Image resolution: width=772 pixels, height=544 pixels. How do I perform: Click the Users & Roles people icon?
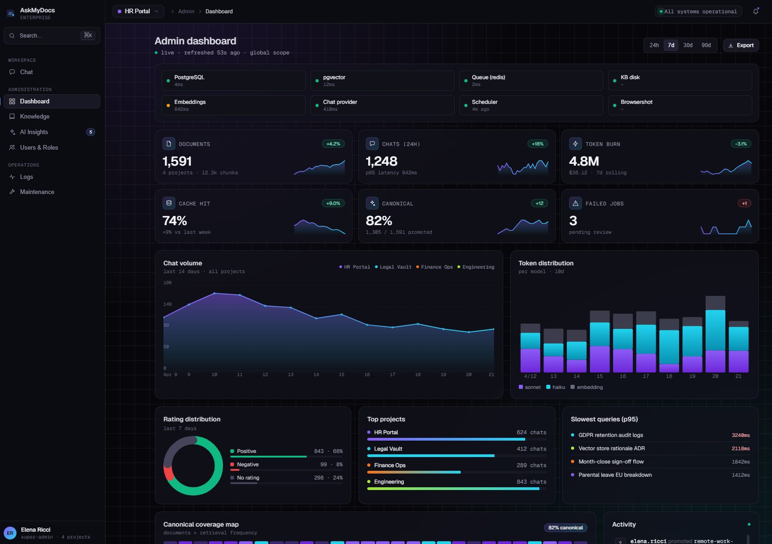coord(12,147)
